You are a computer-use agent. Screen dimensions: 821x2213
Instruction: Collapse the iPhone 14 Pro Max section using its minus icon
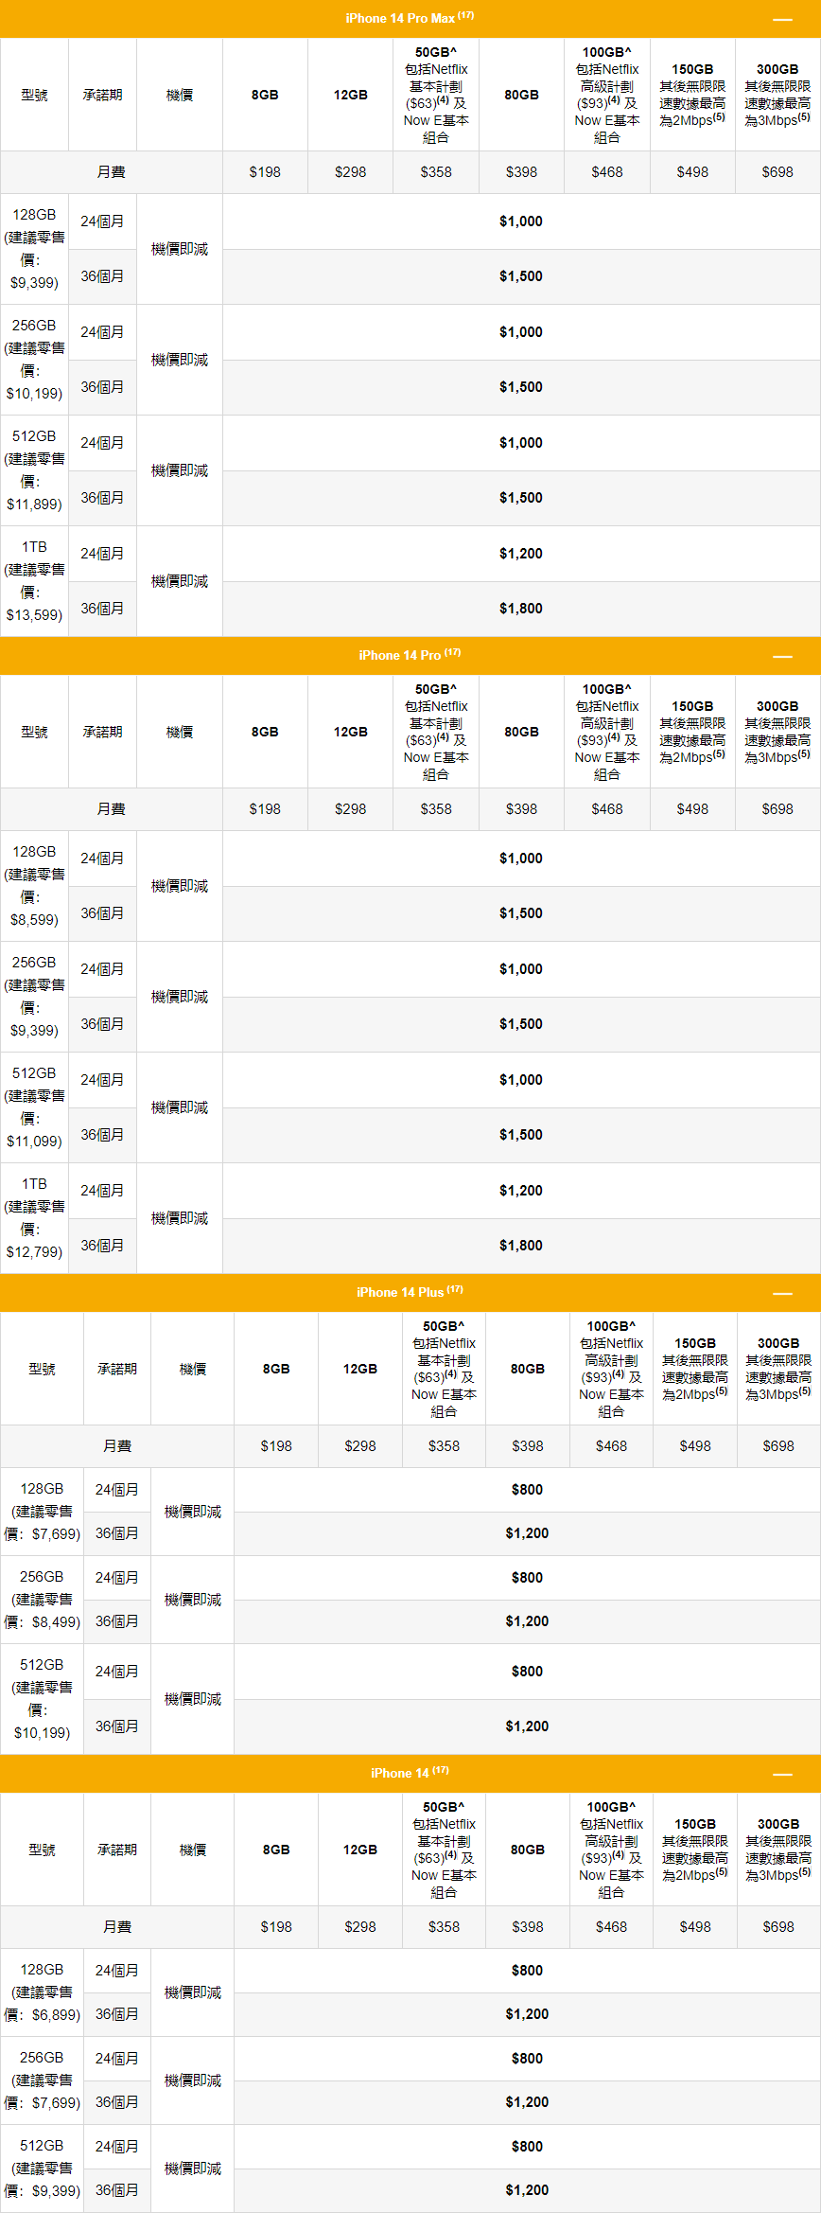pos(782,19)
